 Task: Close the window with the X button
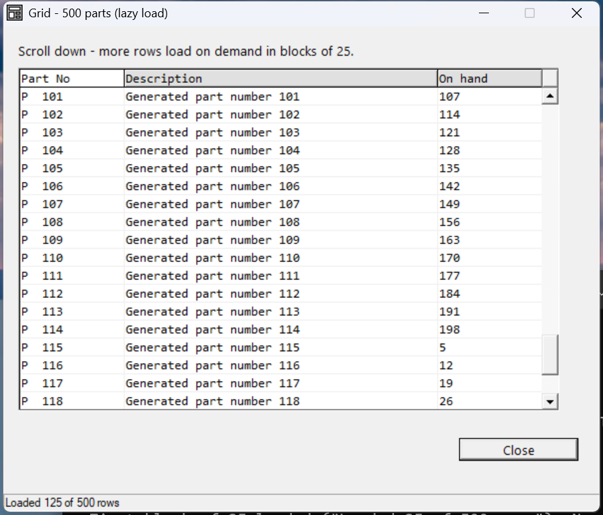576,13
